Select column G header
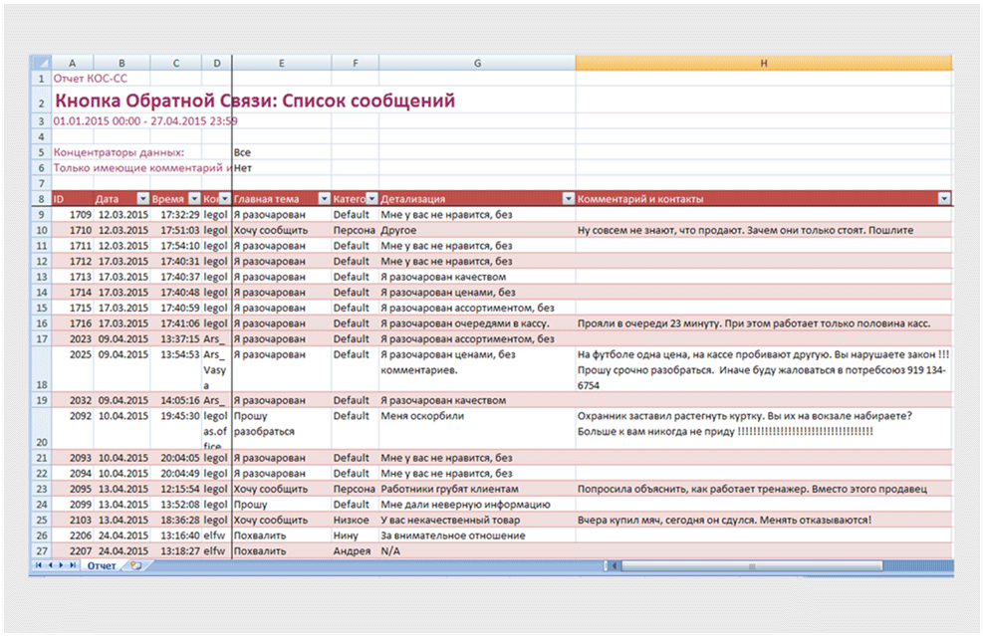 click(477, 63)
